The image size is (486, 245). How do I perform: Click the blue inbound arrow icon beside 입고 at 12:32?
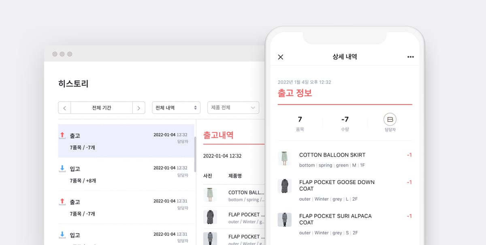pyautogui.click(x=62, y=169)
